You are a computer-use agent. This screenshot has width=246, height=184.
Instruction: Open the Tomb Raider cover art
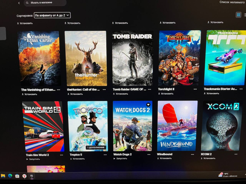coord(132,58)
